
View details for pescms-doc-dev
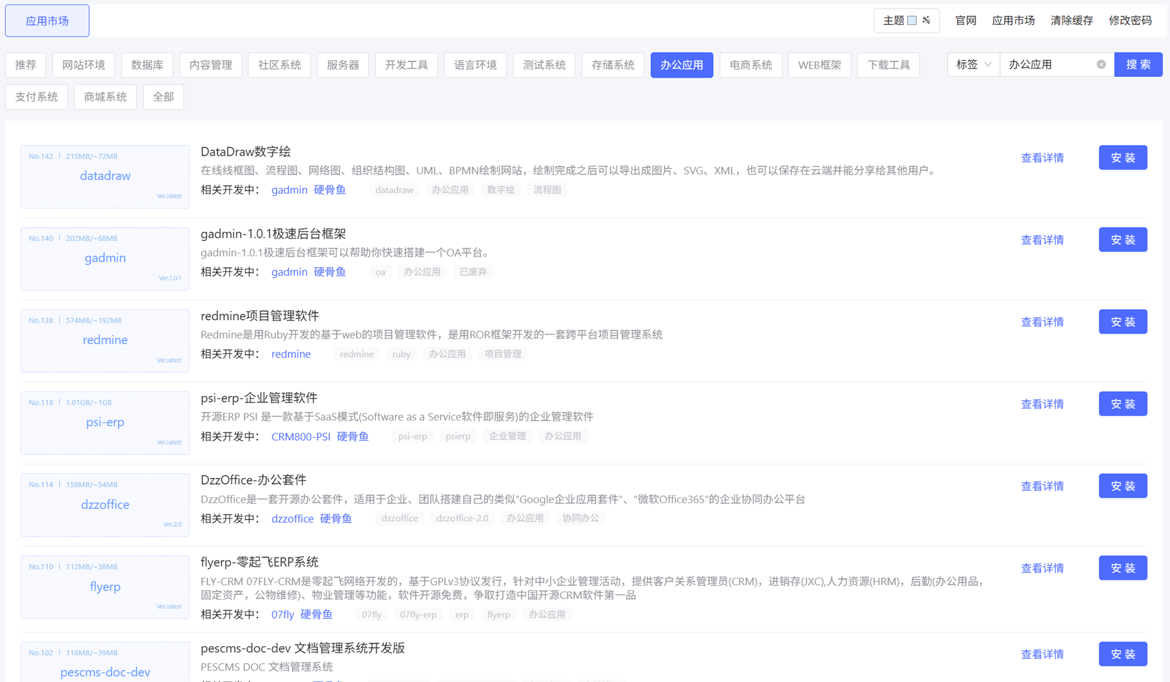[x=1042, y=654]
